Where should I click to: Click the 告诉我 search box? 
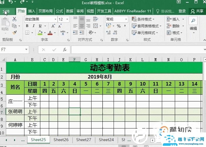coord(165,11)
